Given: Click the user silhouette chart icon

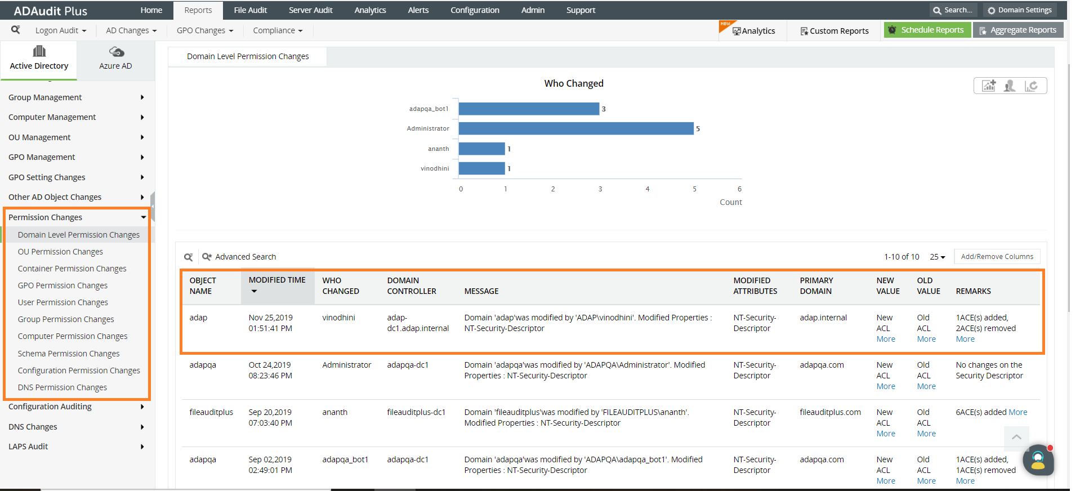Looking at the screenshot, I should [x=1010, y=86].
